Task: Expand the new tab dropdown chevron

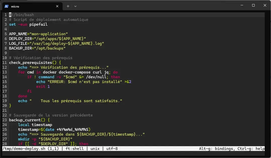Action: click(75, 6)
